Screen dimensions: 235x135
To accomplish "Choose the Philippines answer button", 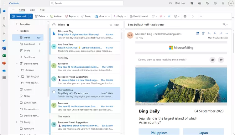I will [x=159, y=132].
